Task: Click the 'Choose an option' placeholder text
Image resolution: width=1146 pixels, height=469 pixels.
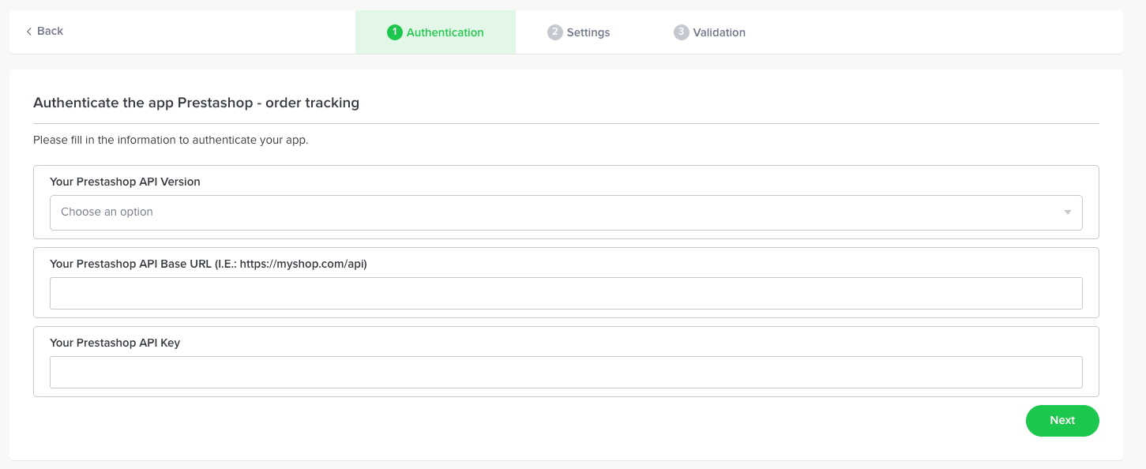Action: point(107,212)
